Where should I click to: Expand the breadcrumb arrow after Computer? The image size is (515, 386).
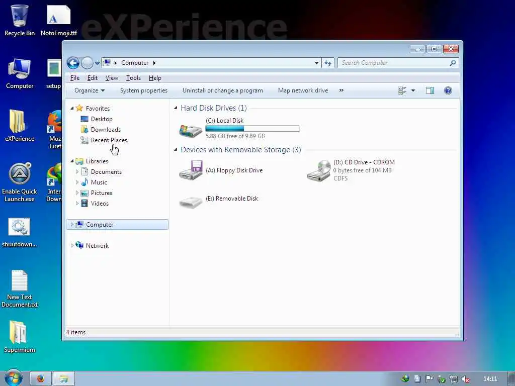pyautogui.click(x=154, y=63)
